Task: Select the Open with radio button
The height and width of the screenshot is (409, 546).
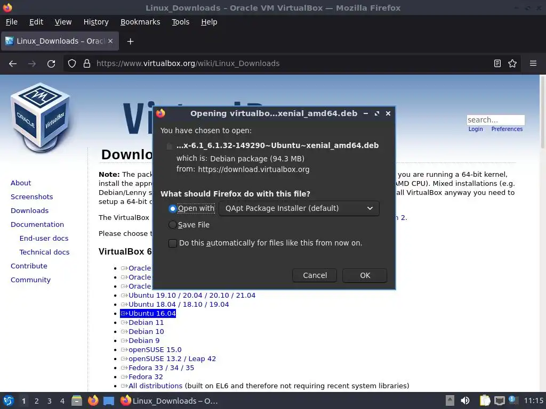Action: point(172,209)
